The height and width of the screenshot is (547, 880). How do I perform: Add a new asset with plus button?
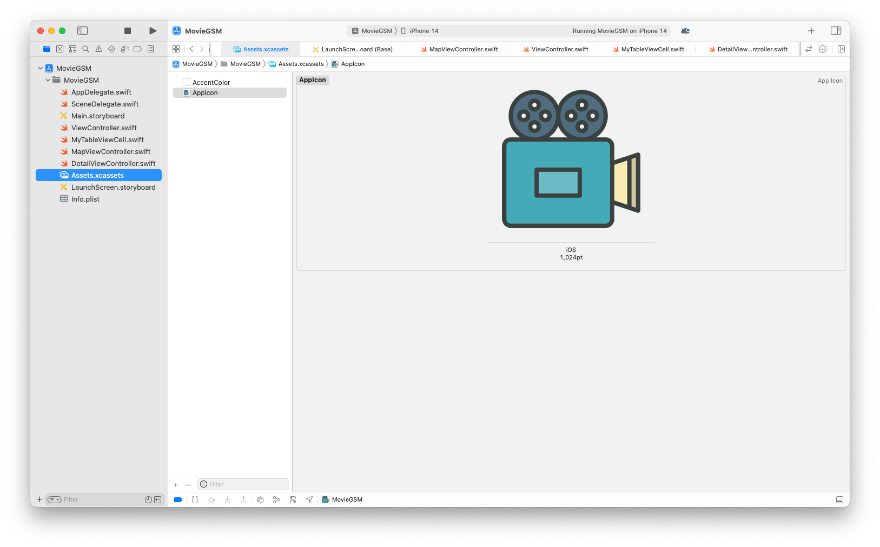pyautogui.click(x=176, y=485)
